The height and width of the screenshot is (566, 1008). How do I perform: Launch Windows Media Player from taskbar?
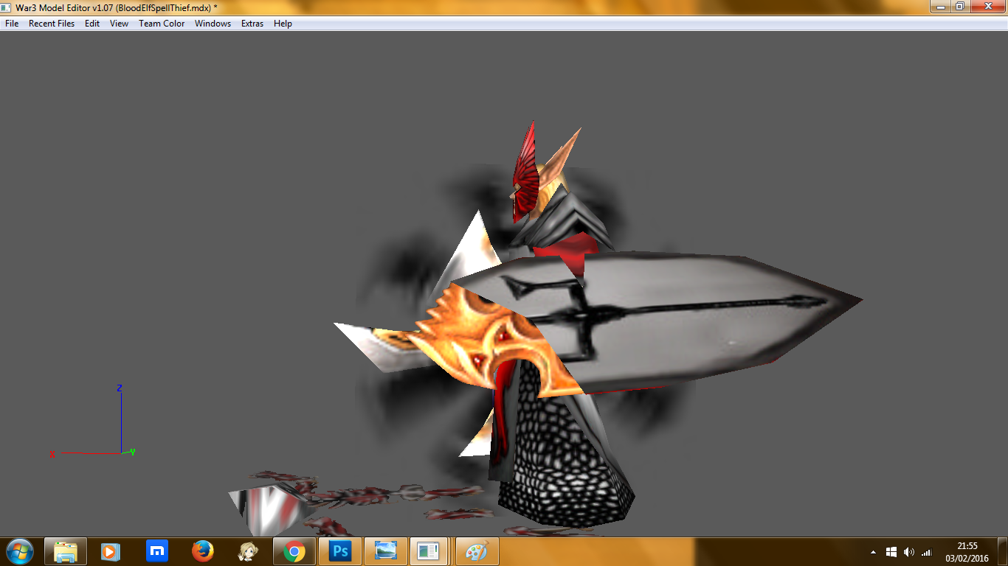tap(110, 551)
